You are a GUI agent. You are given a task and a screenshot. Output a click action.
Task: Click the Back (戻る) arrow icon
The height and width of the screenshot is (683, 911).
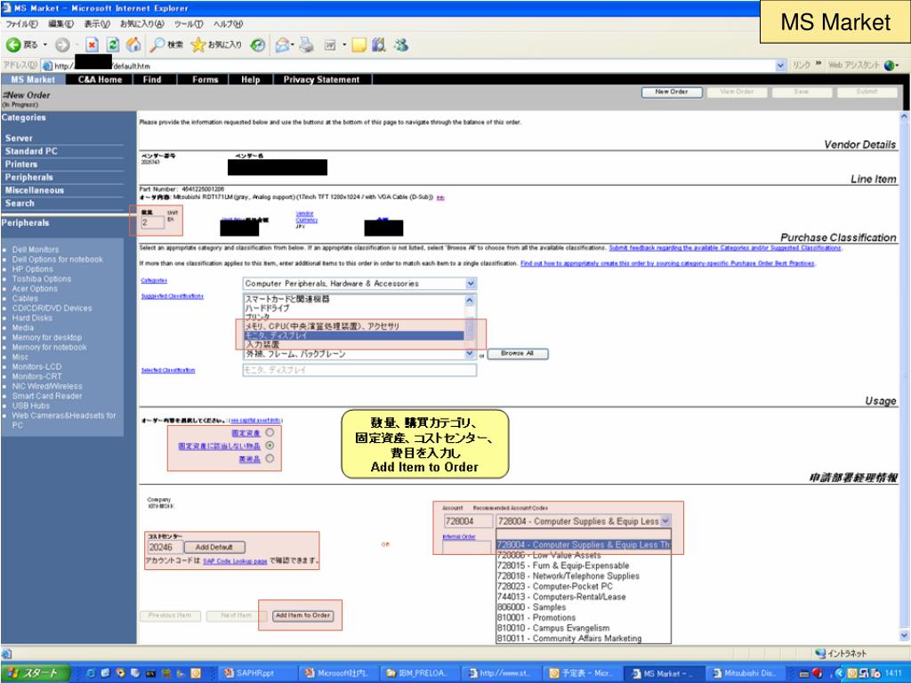pos(13,44)
